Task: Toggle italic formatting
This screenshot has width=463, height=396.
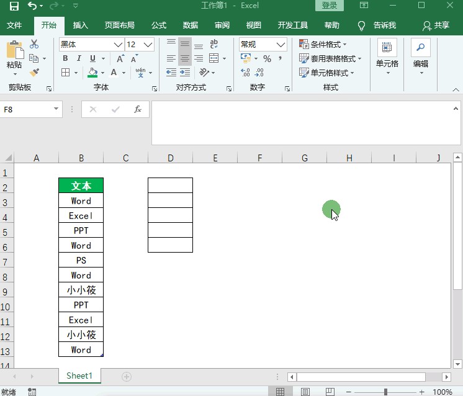Action: pyautogui.click(x=79, y=59)
